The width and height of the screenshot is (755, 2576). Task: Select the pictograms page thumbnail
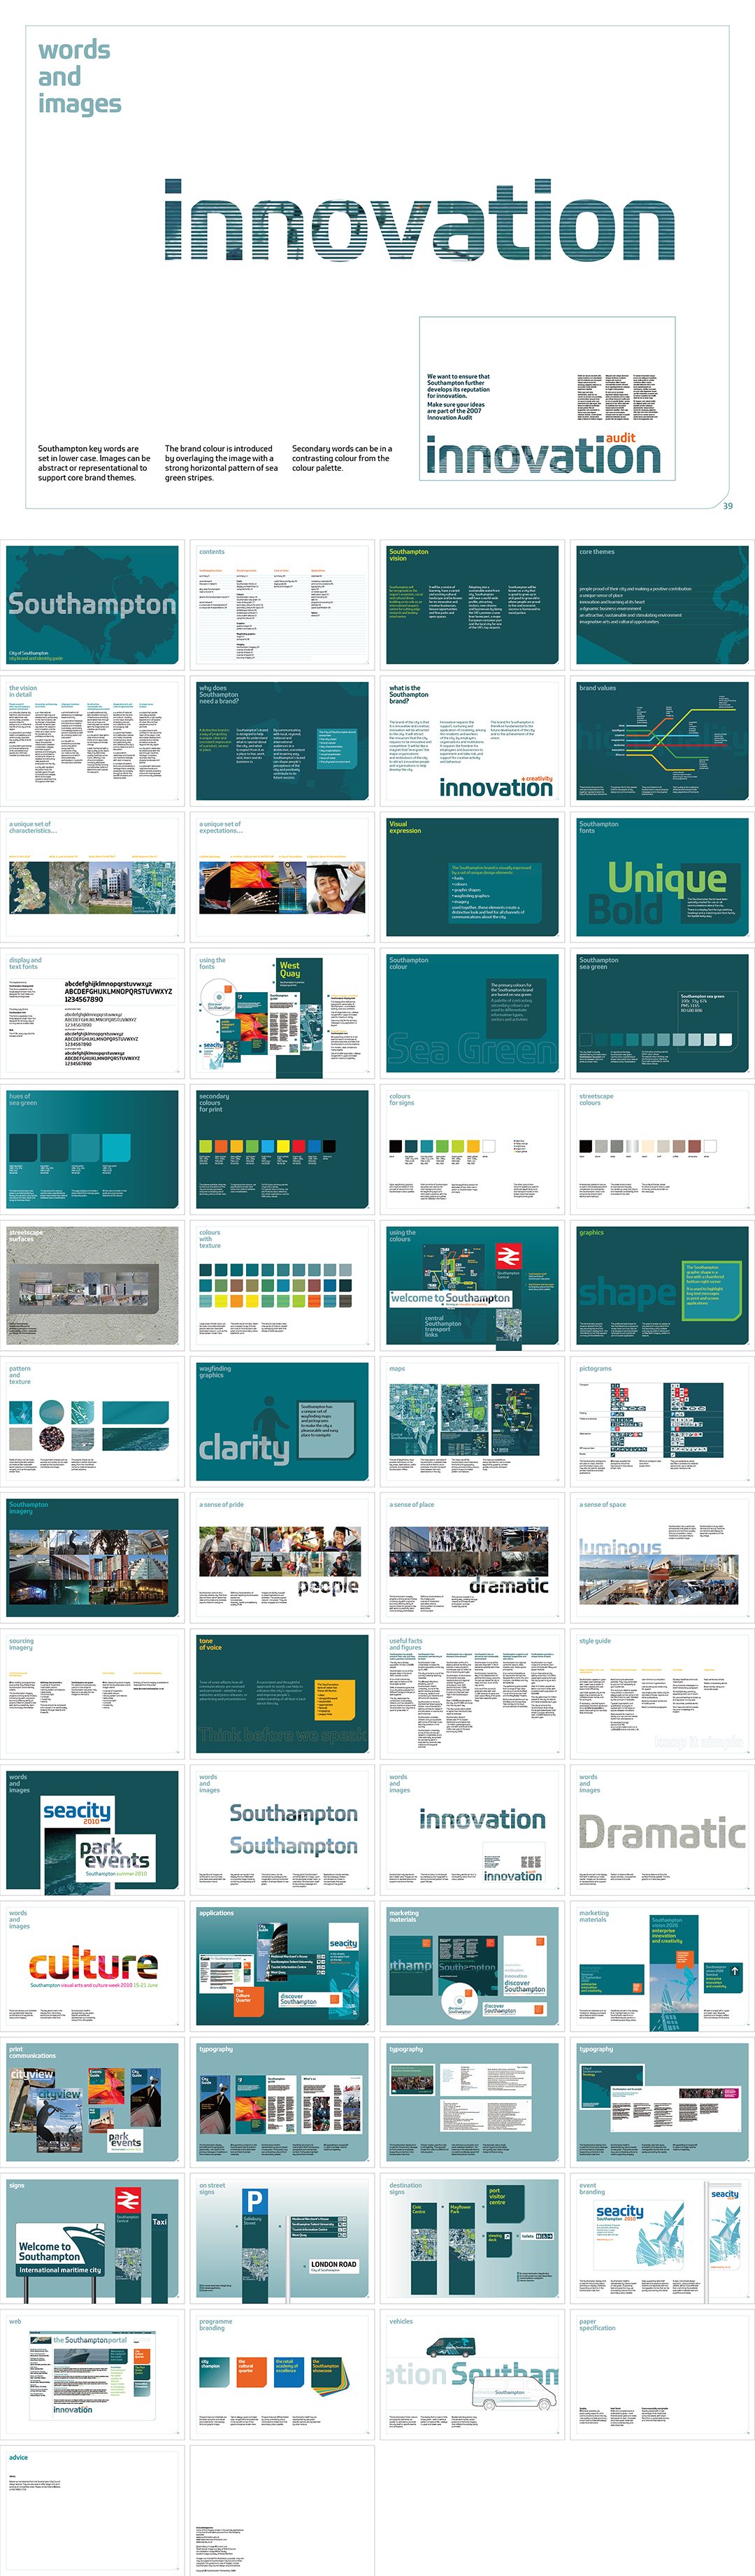point(662,1421)
